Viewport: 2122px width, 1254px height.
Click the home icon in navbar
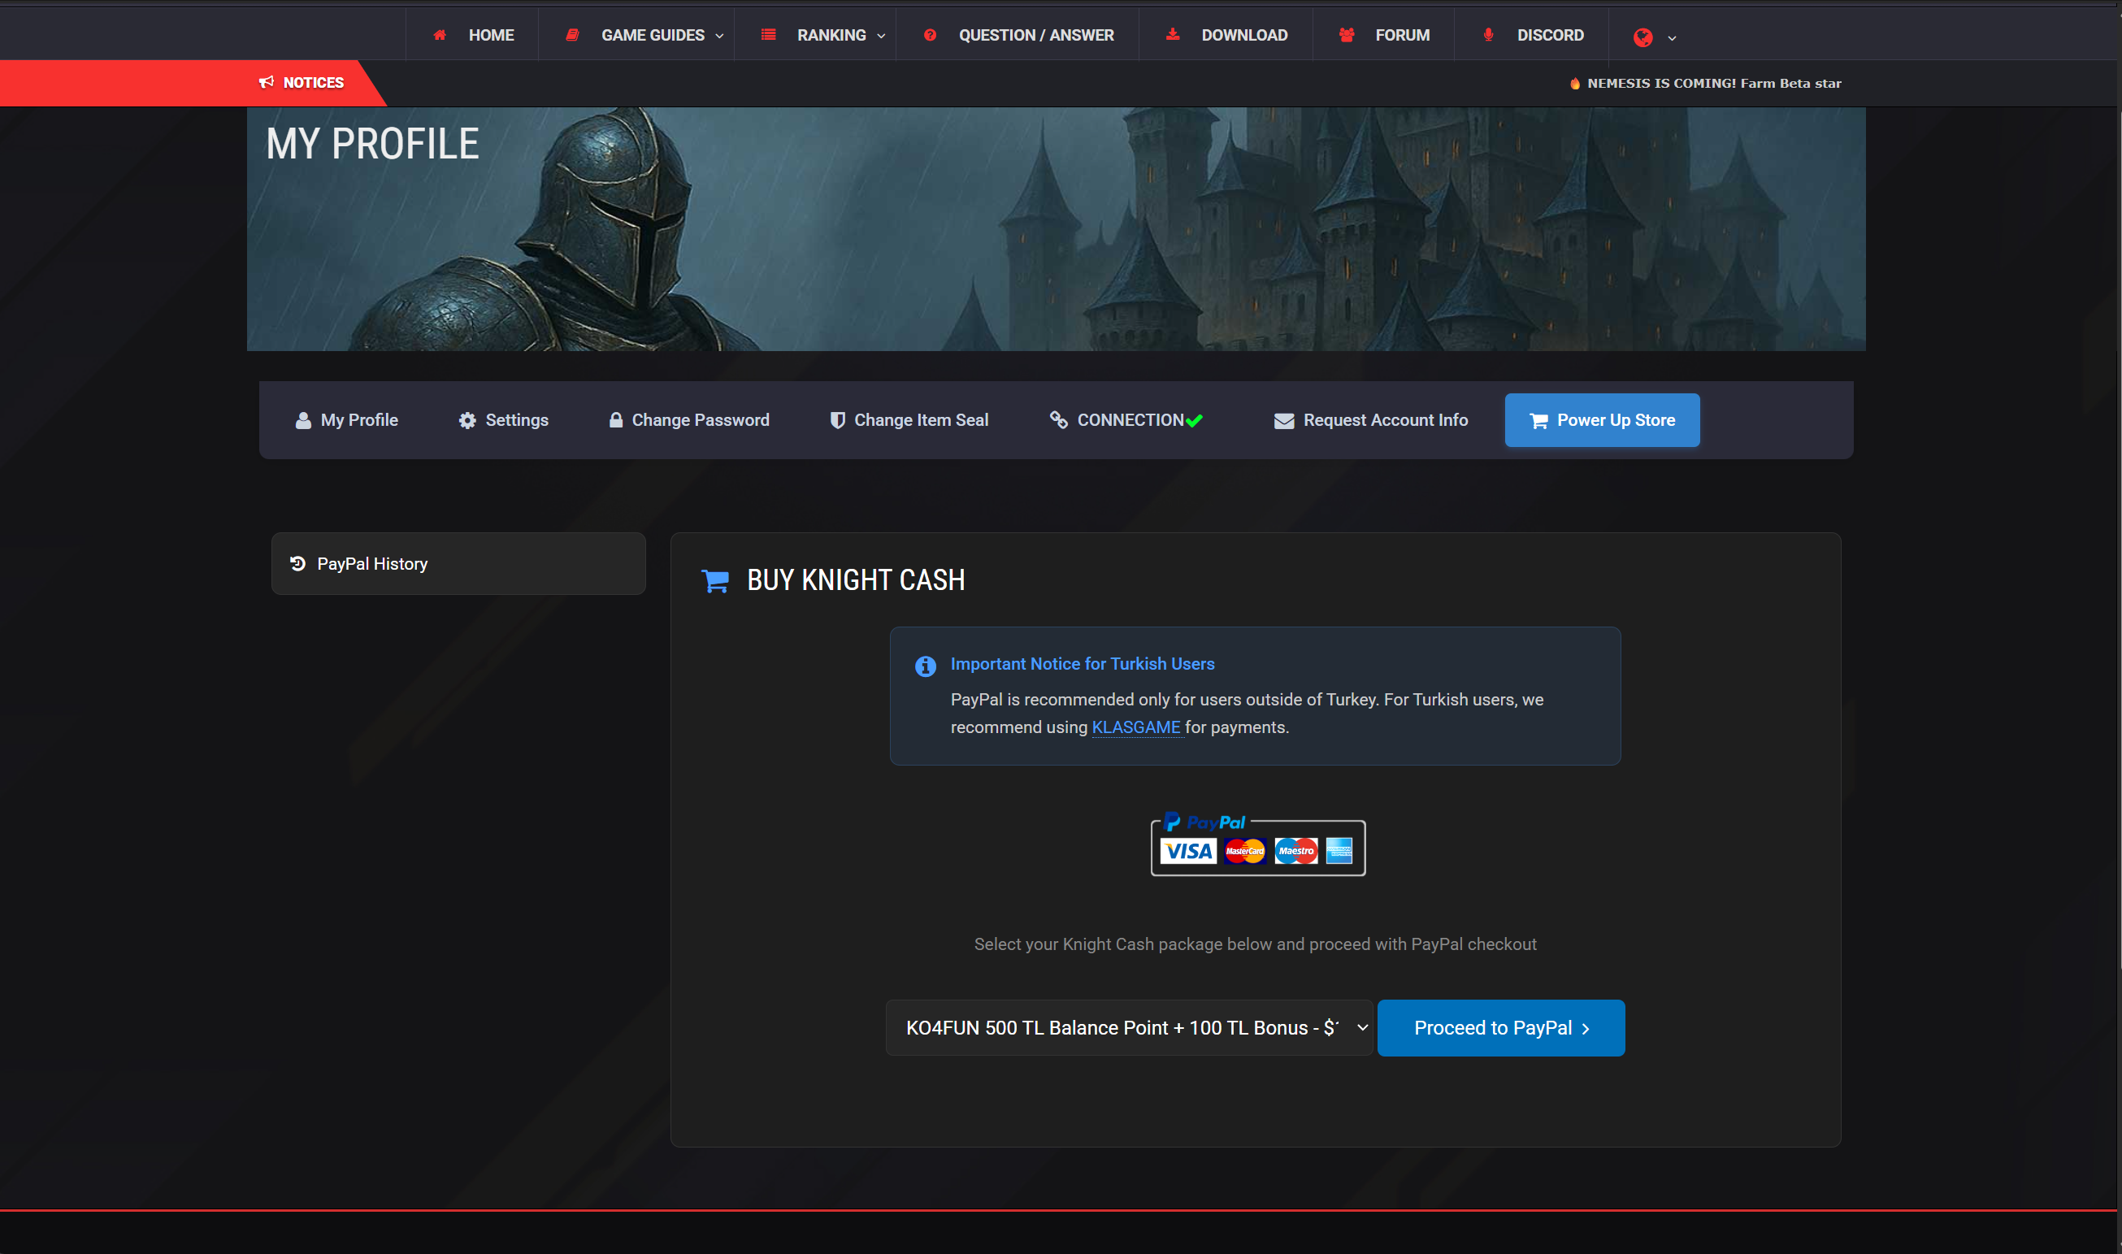439,35
